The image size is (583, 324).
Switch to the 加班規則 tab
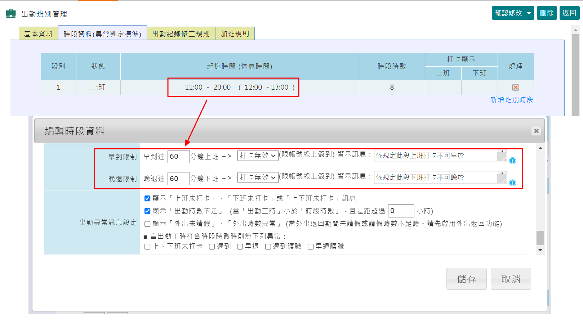point(235,33)
